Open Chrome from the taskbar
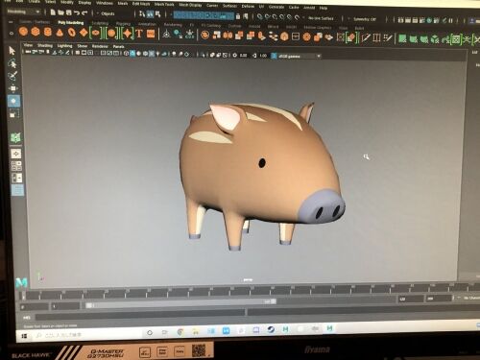Screen dimensions: 480x360 pos(180,332)
